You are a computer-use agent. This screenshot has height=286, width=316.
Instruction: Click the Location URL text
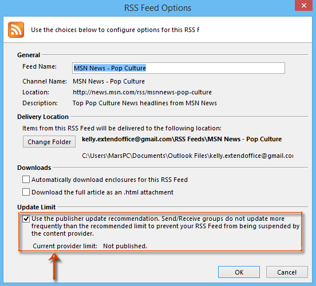click(x=142, y=92)
